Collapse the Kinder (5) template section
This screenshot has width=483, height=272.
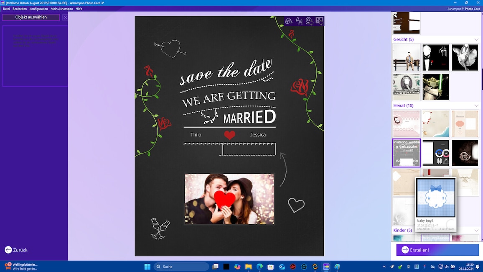coord(476,231)
